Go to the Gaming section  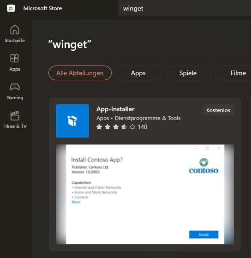coord(15,91)
